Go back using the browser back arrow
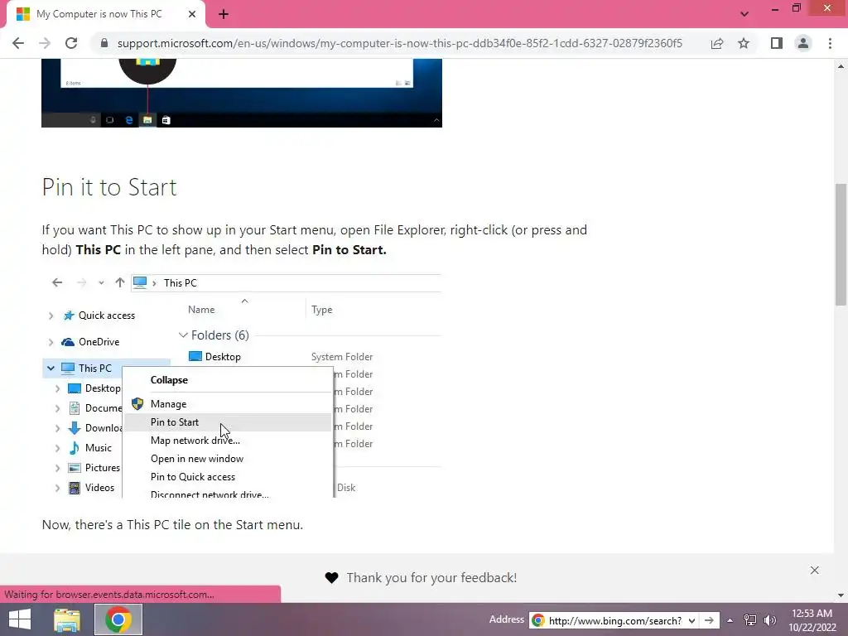 tap(18, 43)
